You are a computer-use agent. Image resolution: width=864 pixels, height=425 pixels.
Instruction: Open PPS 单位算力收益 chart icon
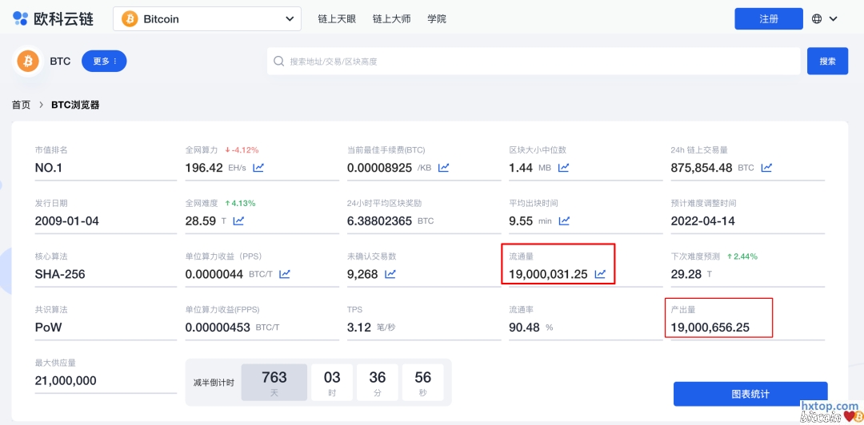coord(285,274)
